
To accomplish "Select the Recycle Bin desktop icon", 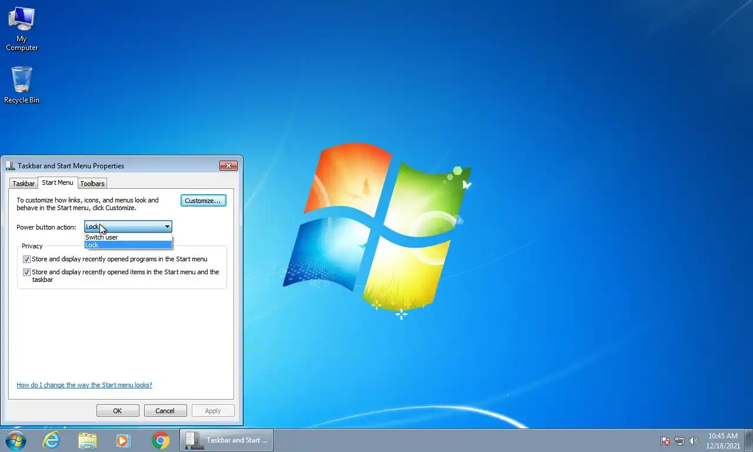I will pos(22,85).
